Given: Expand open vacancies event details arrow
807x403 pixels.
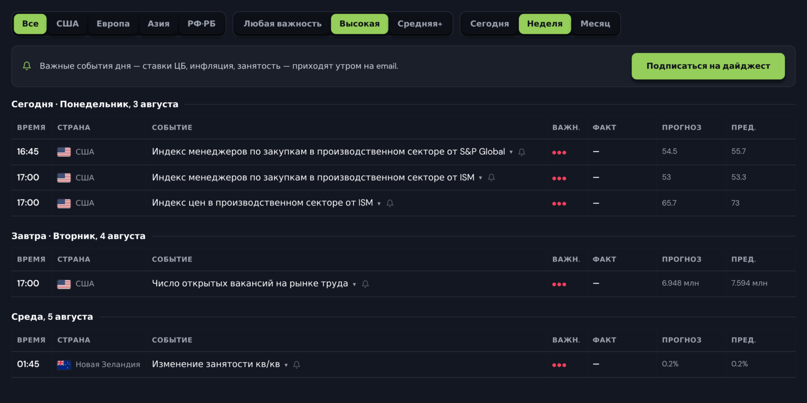Looking at the screenshot, I should click(354, 284).
